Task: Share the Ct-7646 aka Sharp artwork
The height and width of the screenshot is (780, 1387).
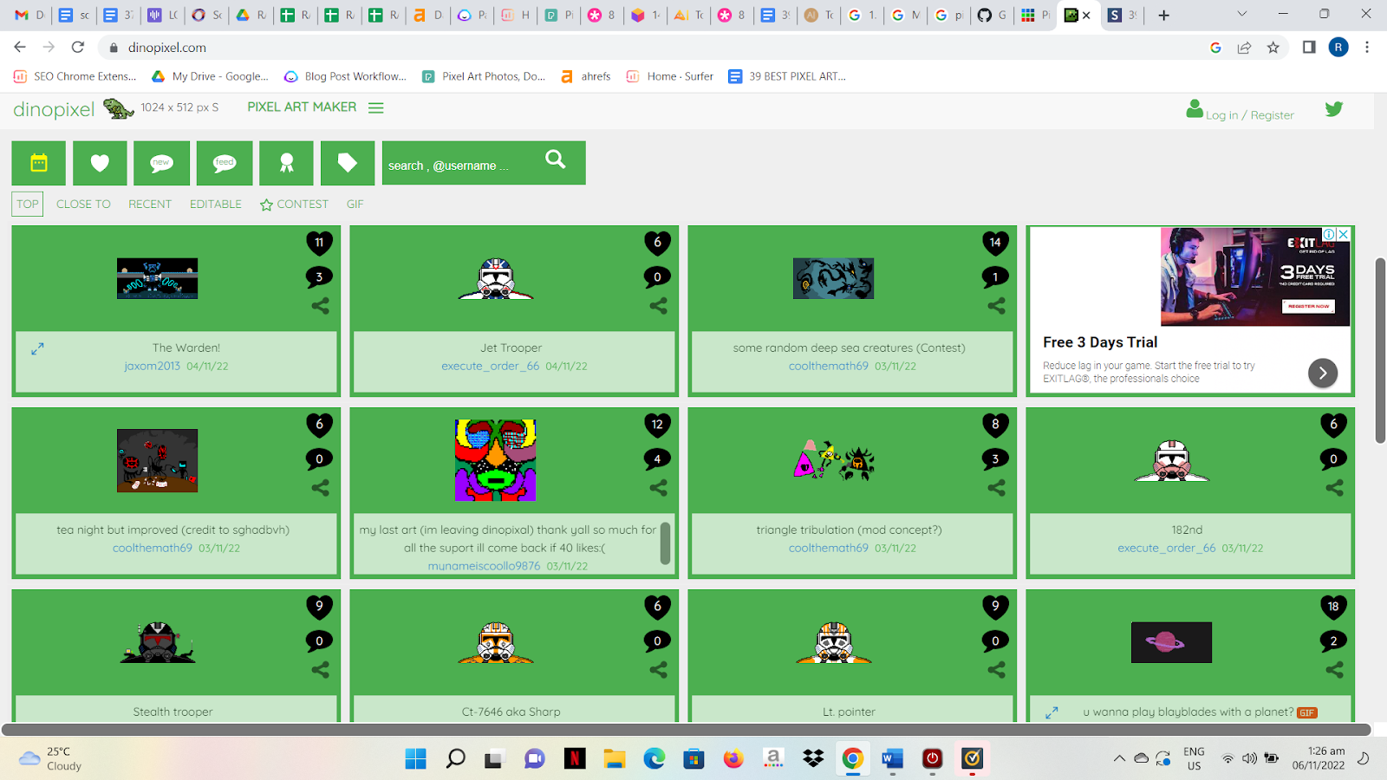Action: pyautogui.click(x=658, y=670)
